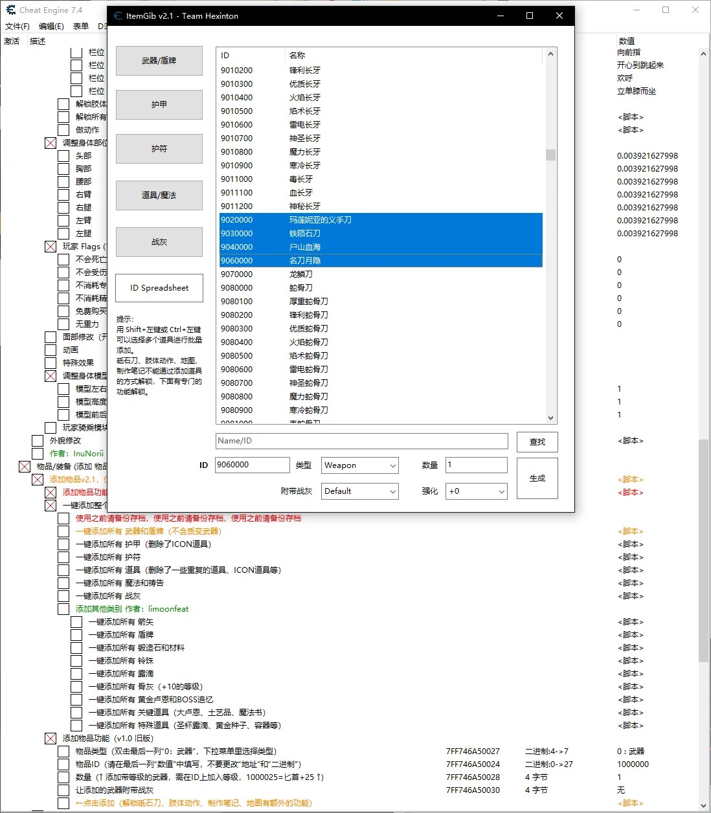This screenshot has width=711, height=813.
Task: Click the Cheat Engine logo icon in title bar
Action: [x=10, y=10]
